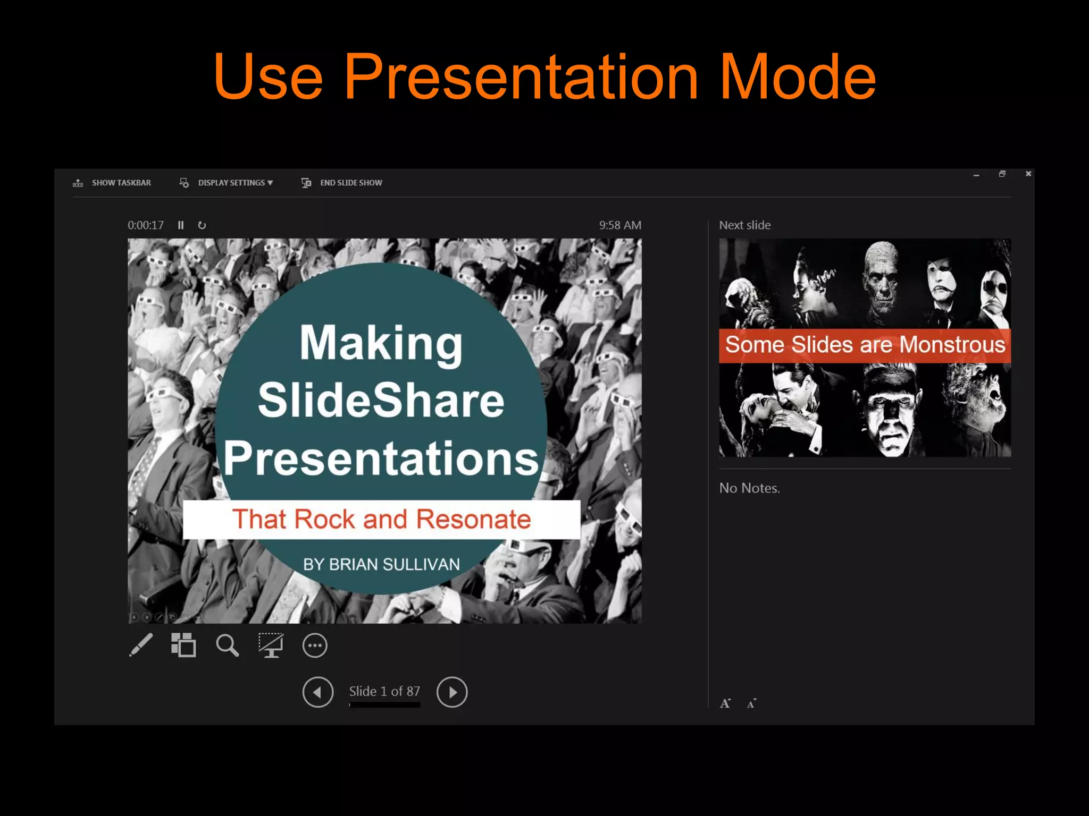Open the More slide show options

[x=315, y=646]
